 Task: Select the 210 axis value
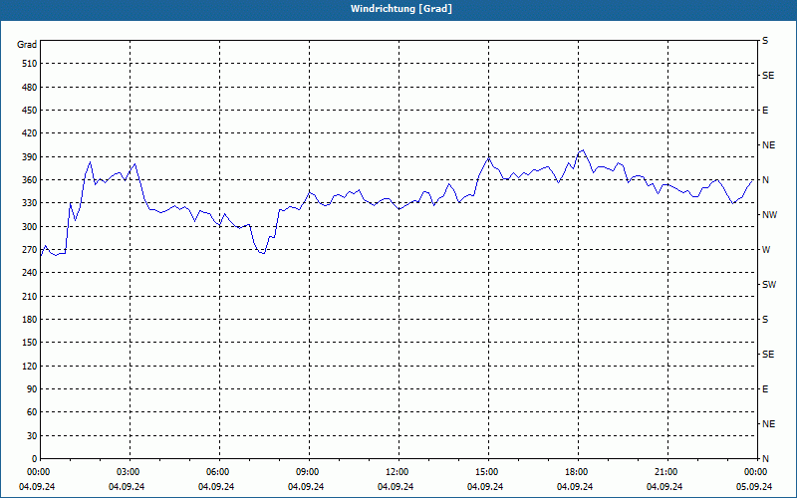coord(30,296)
